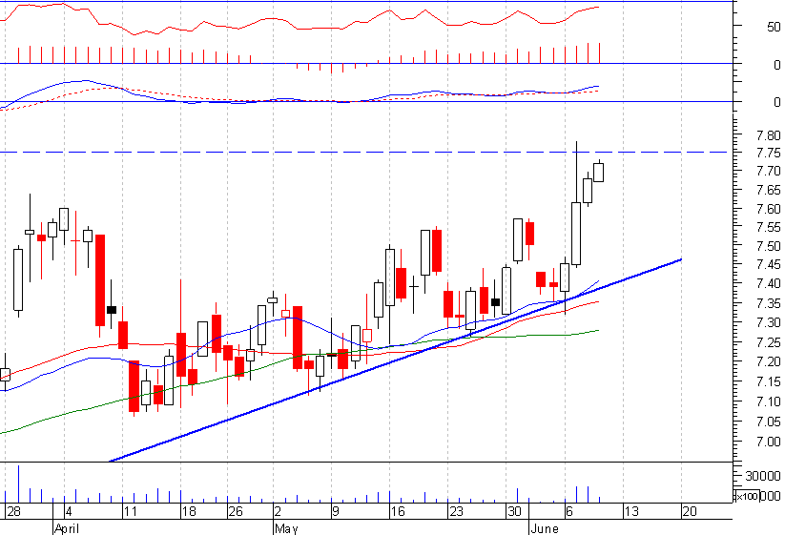Click the 7.55 value on price axis
Screen dimensions: 785x535
tap(768, 227)
